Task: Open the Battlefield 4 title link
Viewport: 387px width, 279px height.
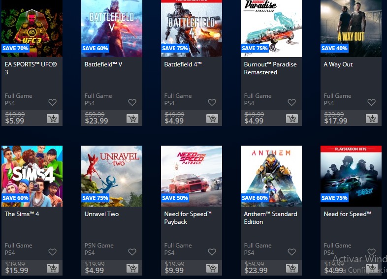Action: (183, 64)
